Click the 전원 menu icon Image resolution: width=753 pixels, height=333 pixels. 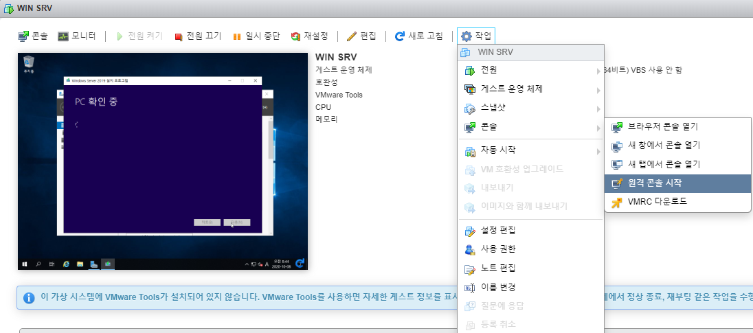pos(470,71)
